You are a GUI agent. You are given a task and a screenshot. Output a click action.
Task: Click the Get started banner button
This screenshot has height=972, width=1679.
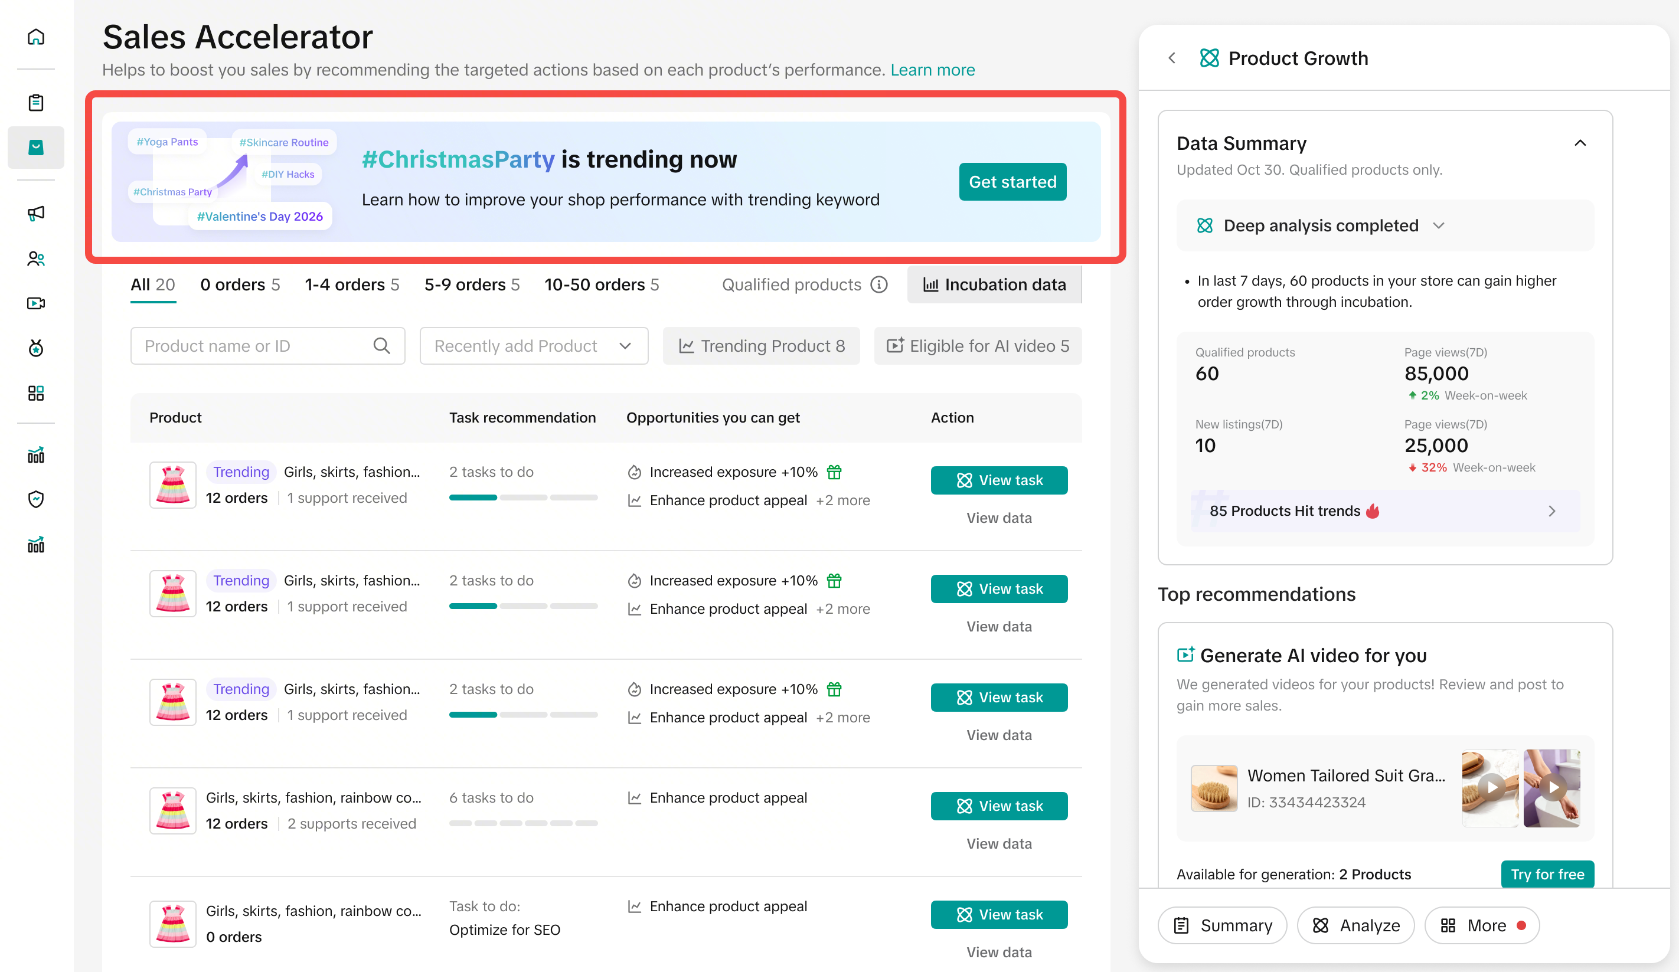click(x=1012, y=182)
